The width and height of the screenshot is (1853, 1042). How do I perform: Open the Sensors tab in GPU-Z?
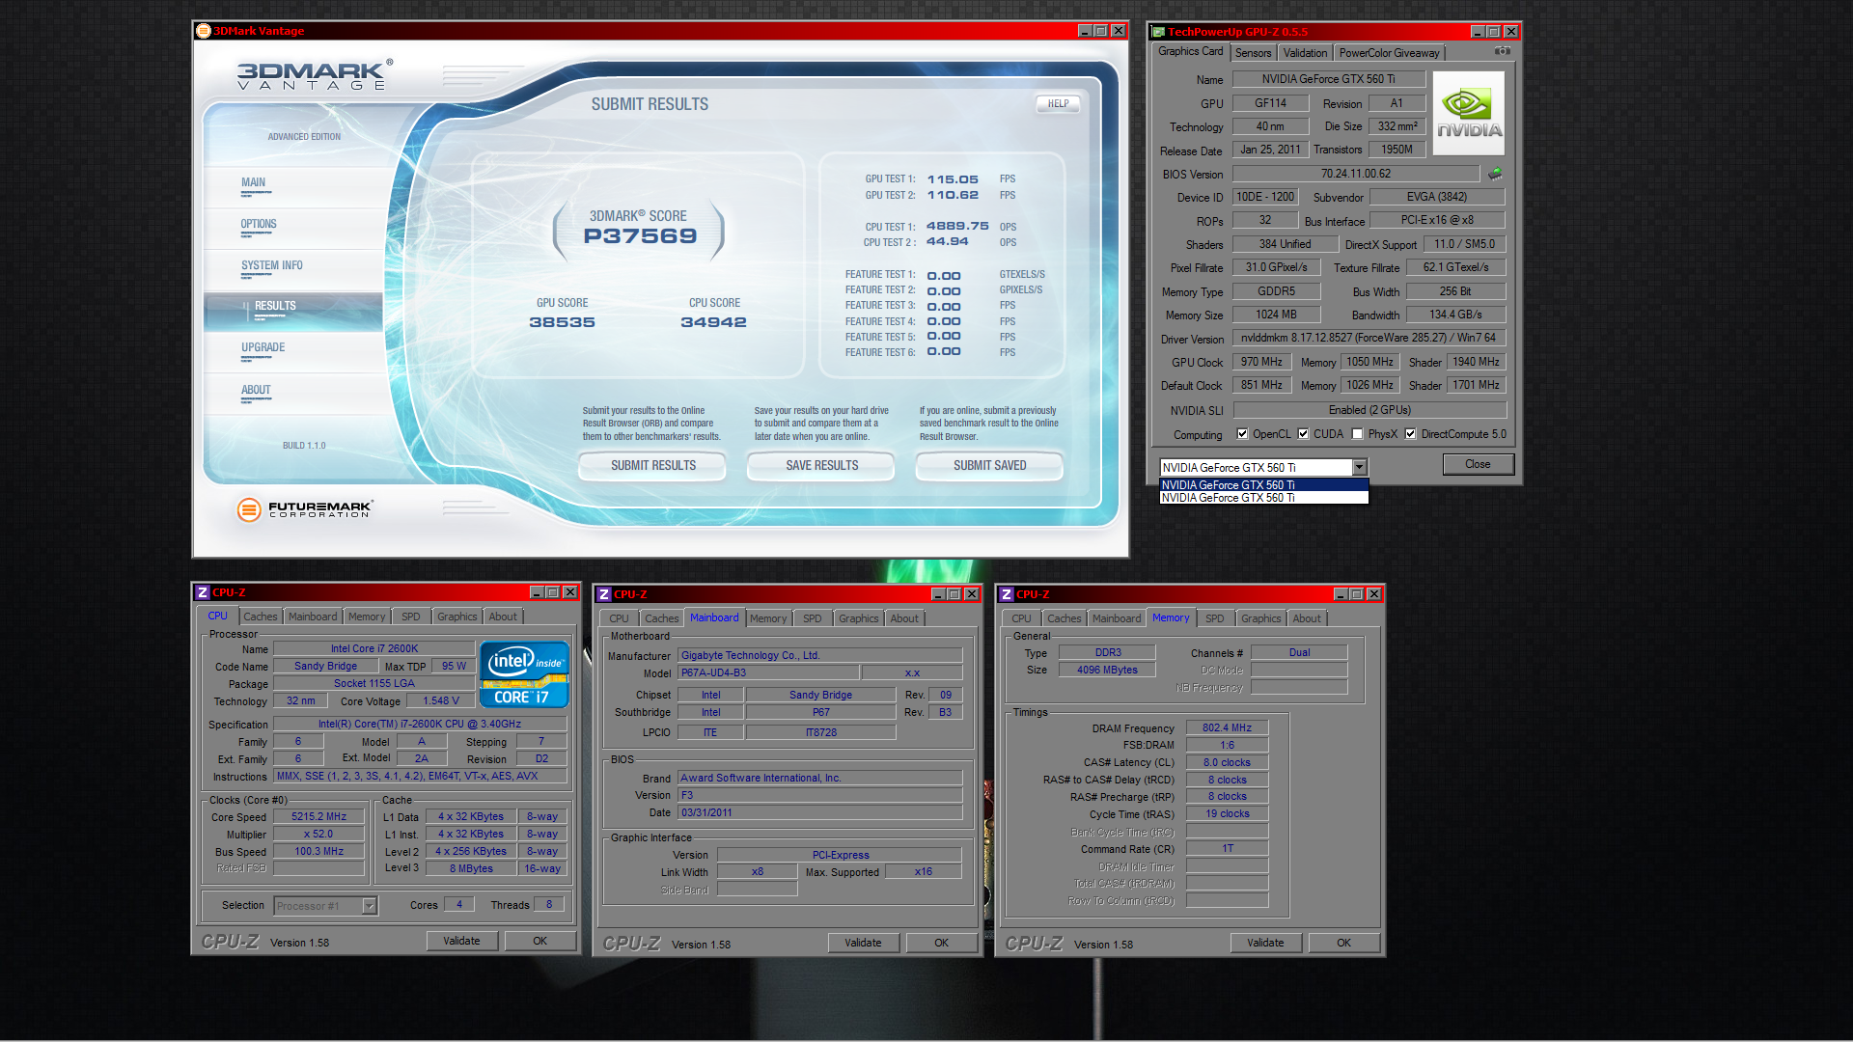tap(1253, 53)
